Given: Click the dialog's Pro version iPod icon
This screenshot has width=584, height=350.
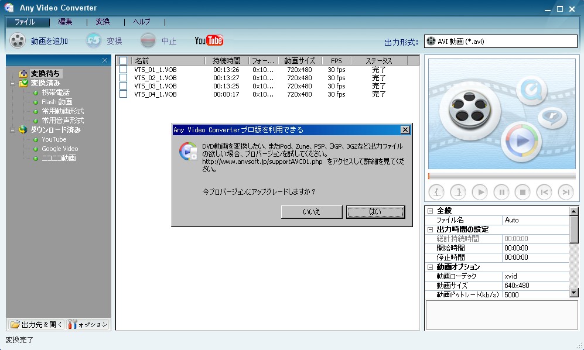Looking at the screenshot, I should (x=189, y=151).
